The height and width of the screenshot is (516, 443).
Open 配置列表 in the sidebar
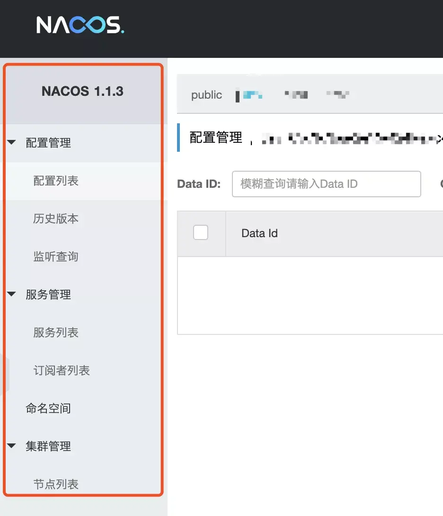[x=56, y=181]
